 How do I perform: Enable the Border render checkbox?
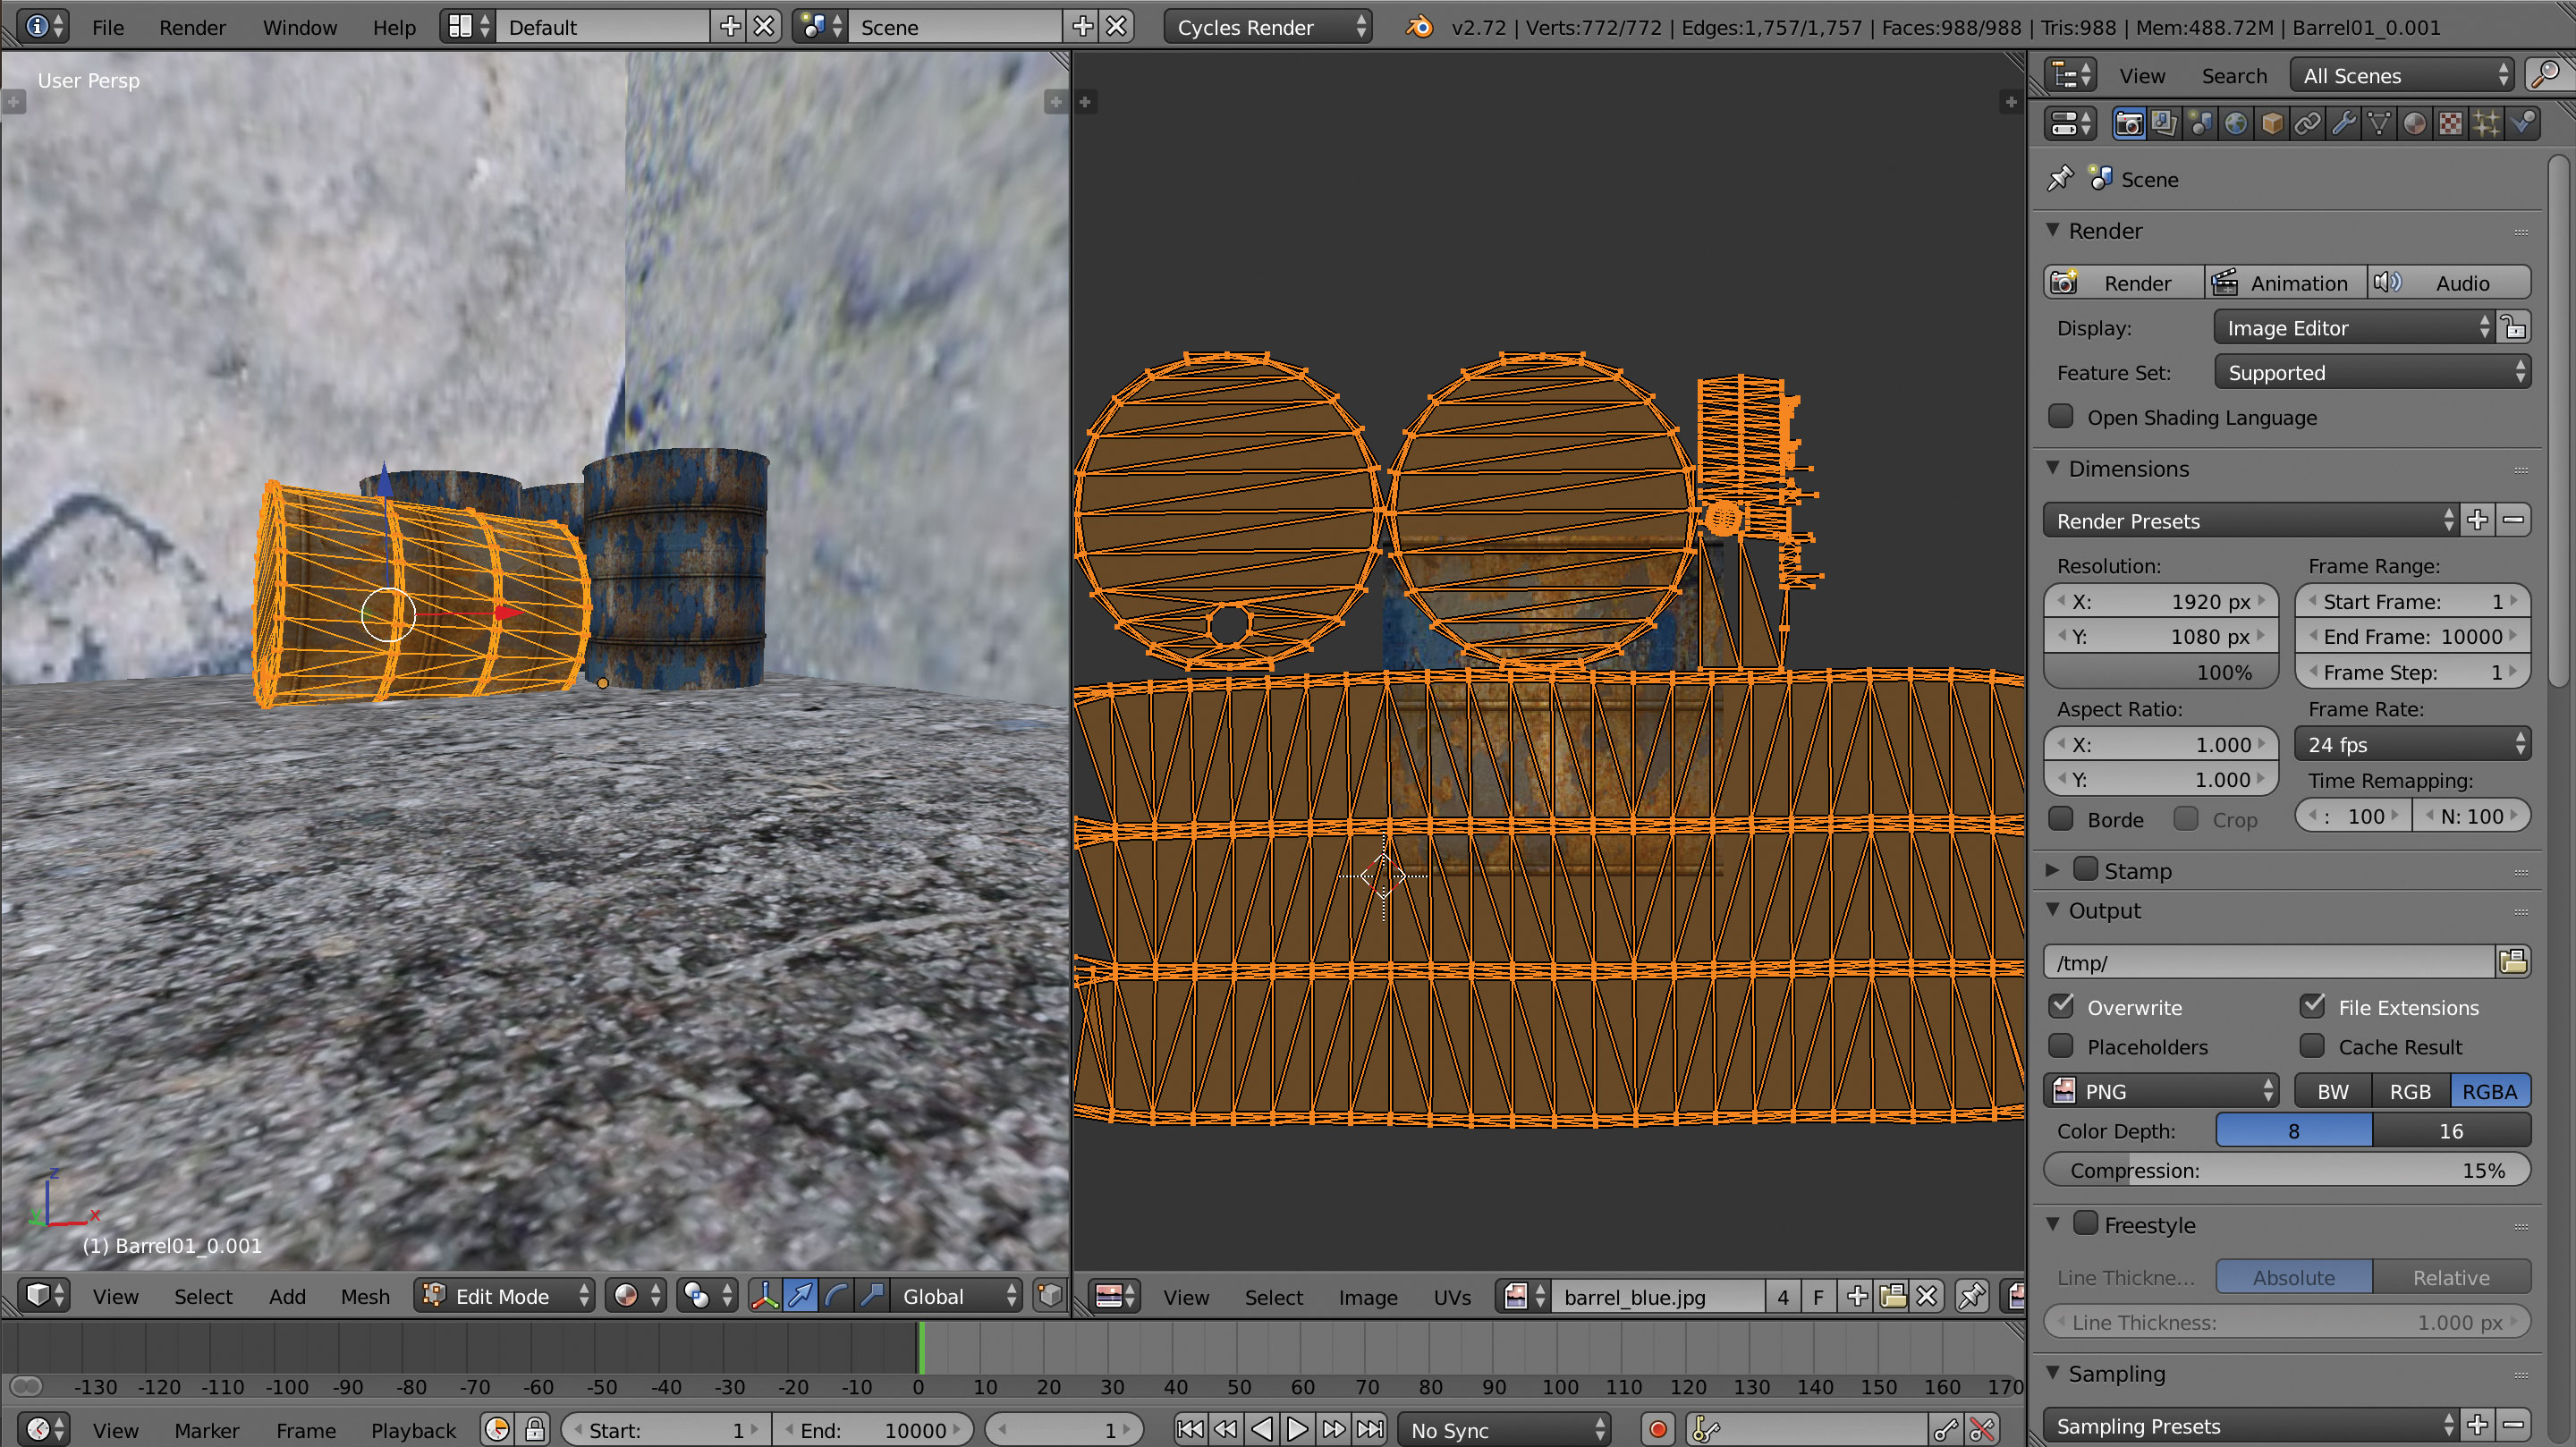pos(2061,819)
